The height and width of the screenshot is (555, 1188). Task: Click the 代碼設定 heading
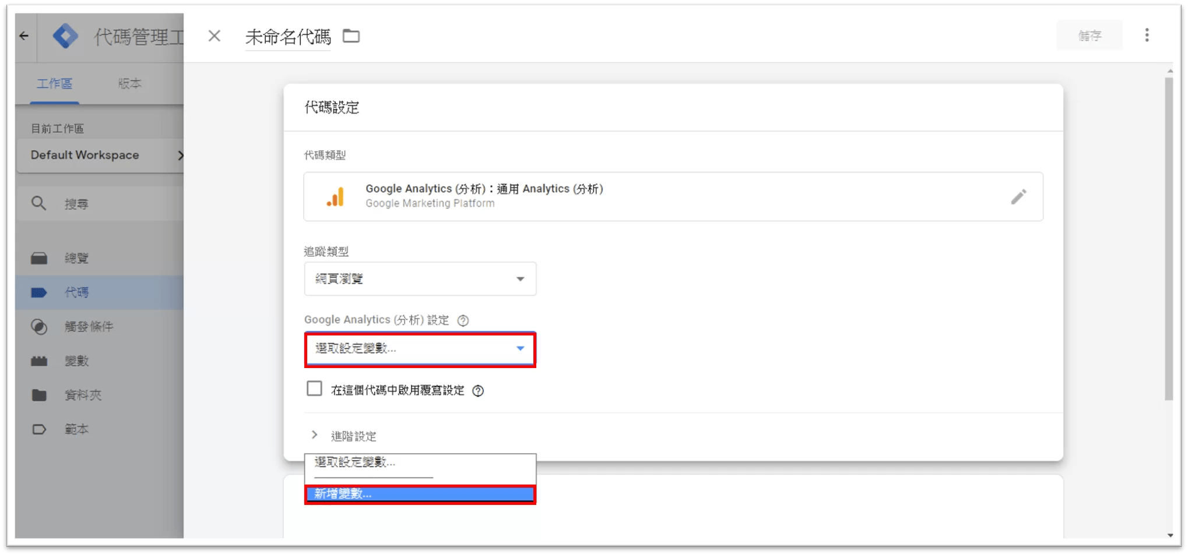pyautogui.click(x=332, y=108)
